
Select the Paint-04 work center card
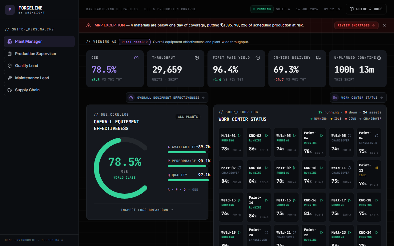[x=314, y=142]
